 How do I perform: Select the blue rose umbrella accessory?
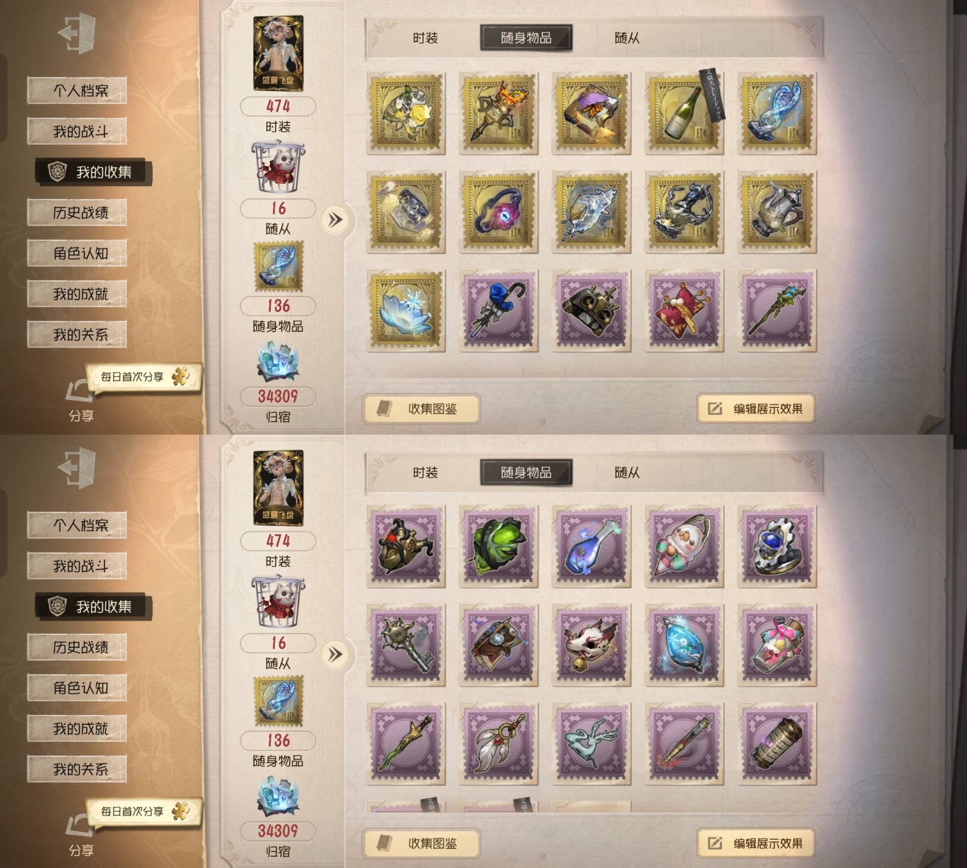point(498,311)
